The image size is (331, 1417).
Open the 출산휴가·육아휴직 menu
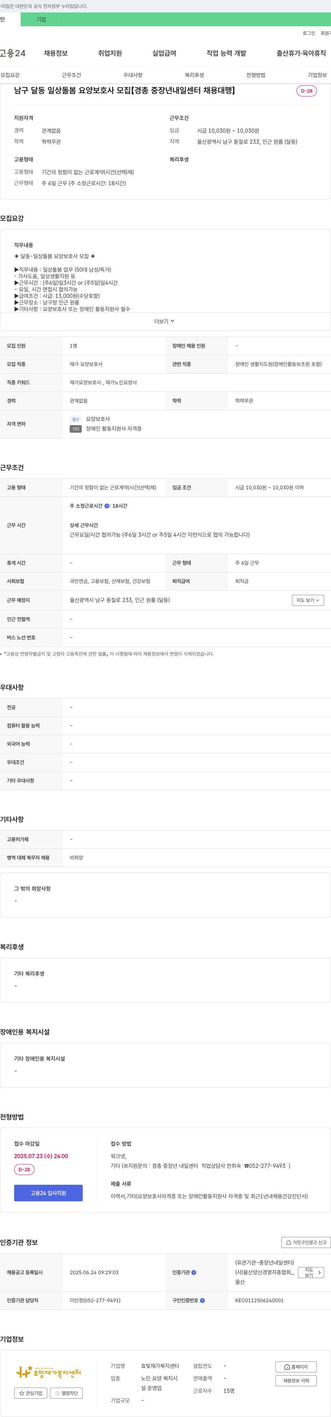pos(301,53)
